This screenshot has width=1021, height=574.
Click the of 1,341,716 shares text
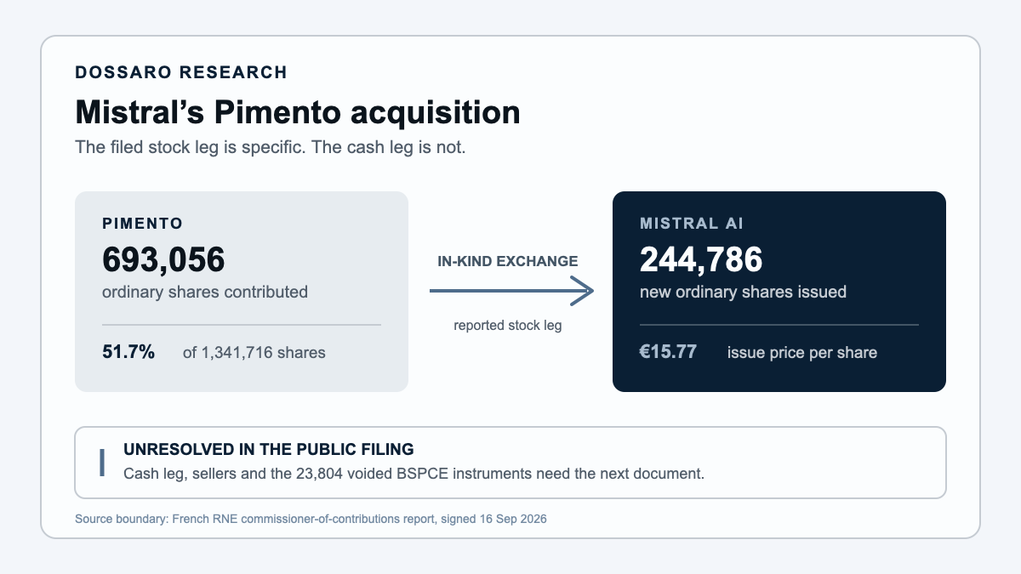[254, 352]
